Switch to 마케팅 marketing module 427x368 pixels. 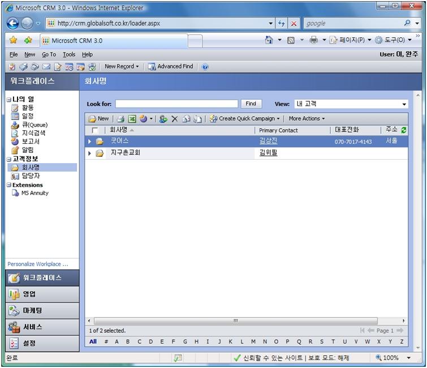click(x=42, y=310)
